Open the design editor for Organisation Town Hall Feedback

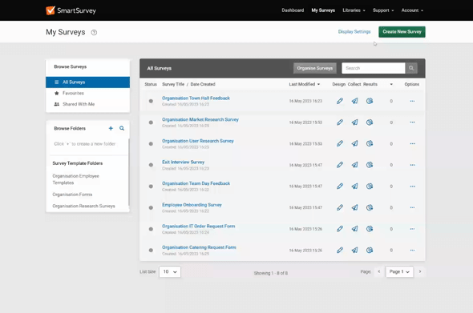(340, 101)
